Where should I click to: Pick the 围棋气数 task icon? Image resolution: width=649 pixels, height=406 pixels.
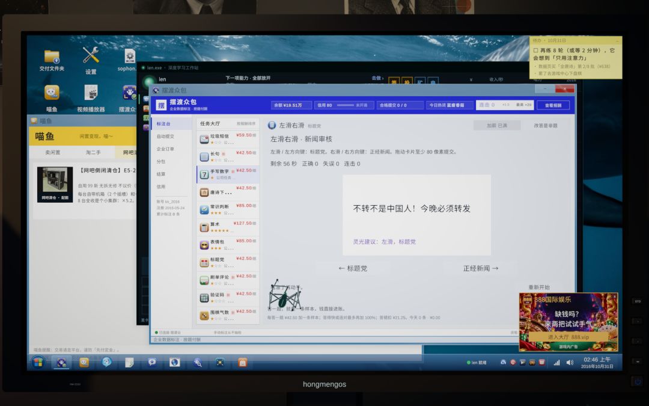coord(204,316)
